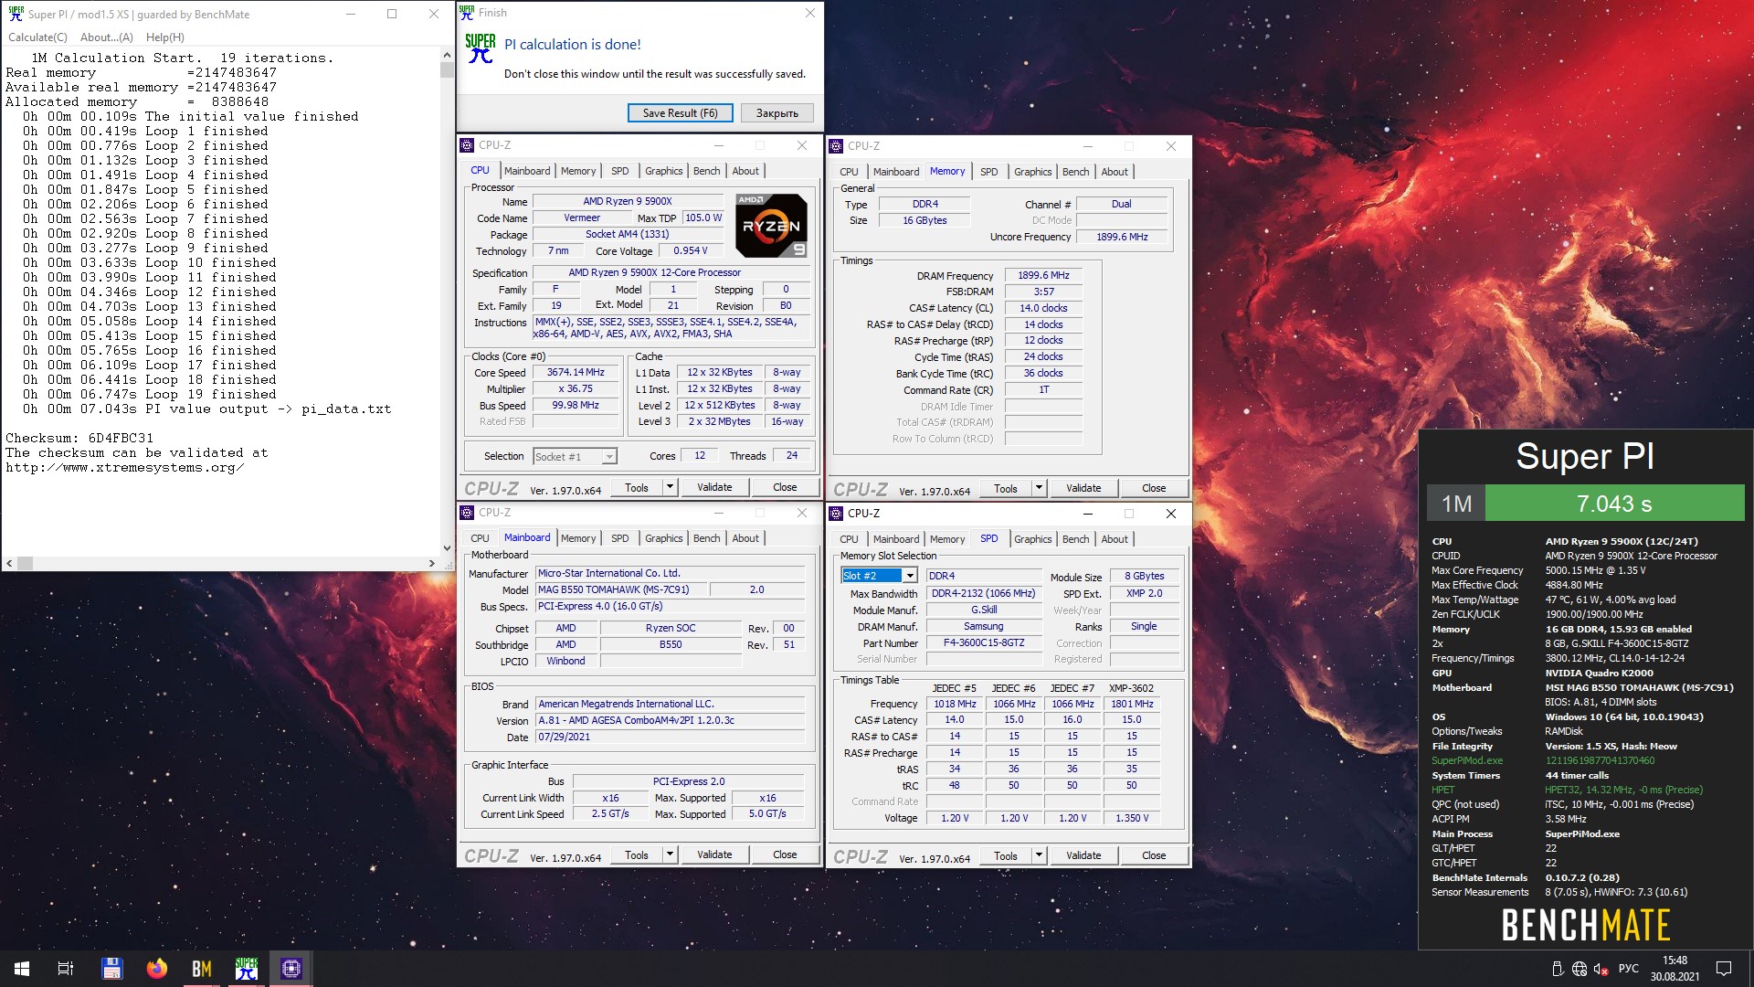
Task: Expand Tools dropdown arrow in Memory window
Action: click(x=1039, y=488)
